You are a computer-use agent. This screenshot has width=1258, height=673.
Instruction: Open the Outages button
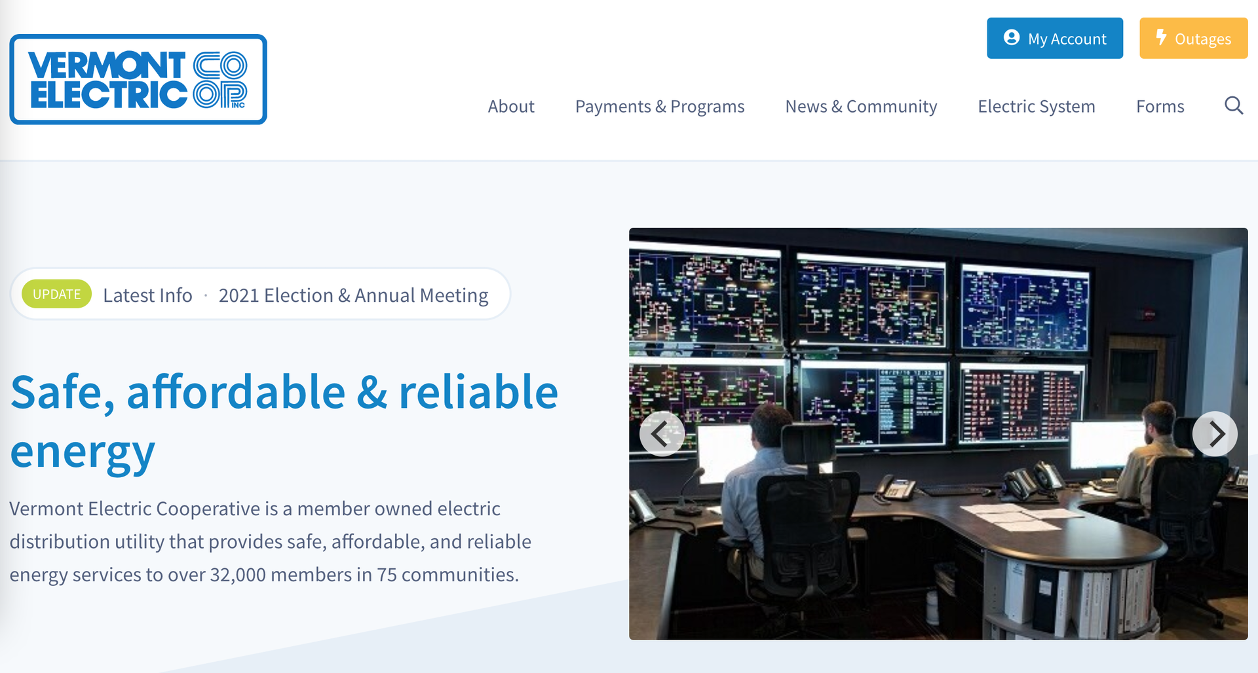click(x=1194, y=38)
